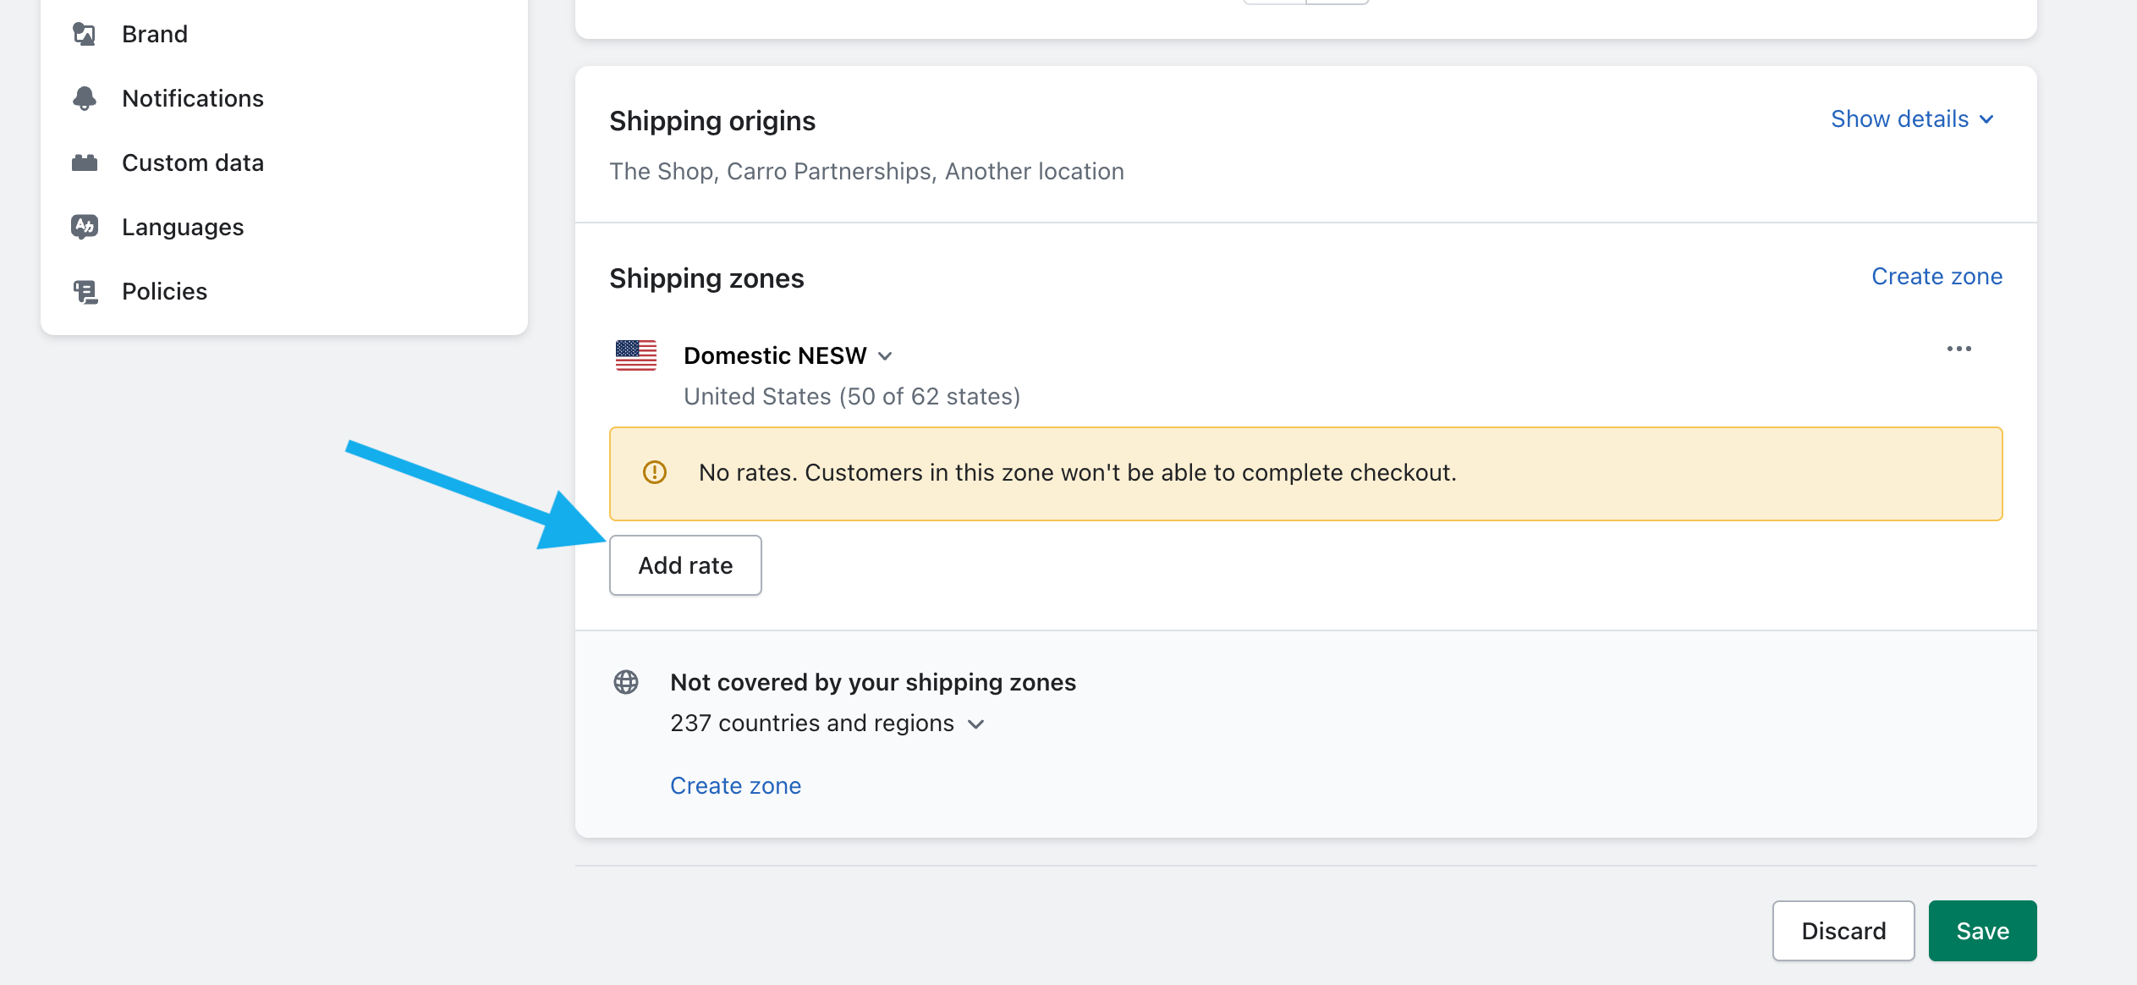This screenshot has width=2137, height=985.
Task: Click Create zone under uncovered countries
Action: point(735,786)
